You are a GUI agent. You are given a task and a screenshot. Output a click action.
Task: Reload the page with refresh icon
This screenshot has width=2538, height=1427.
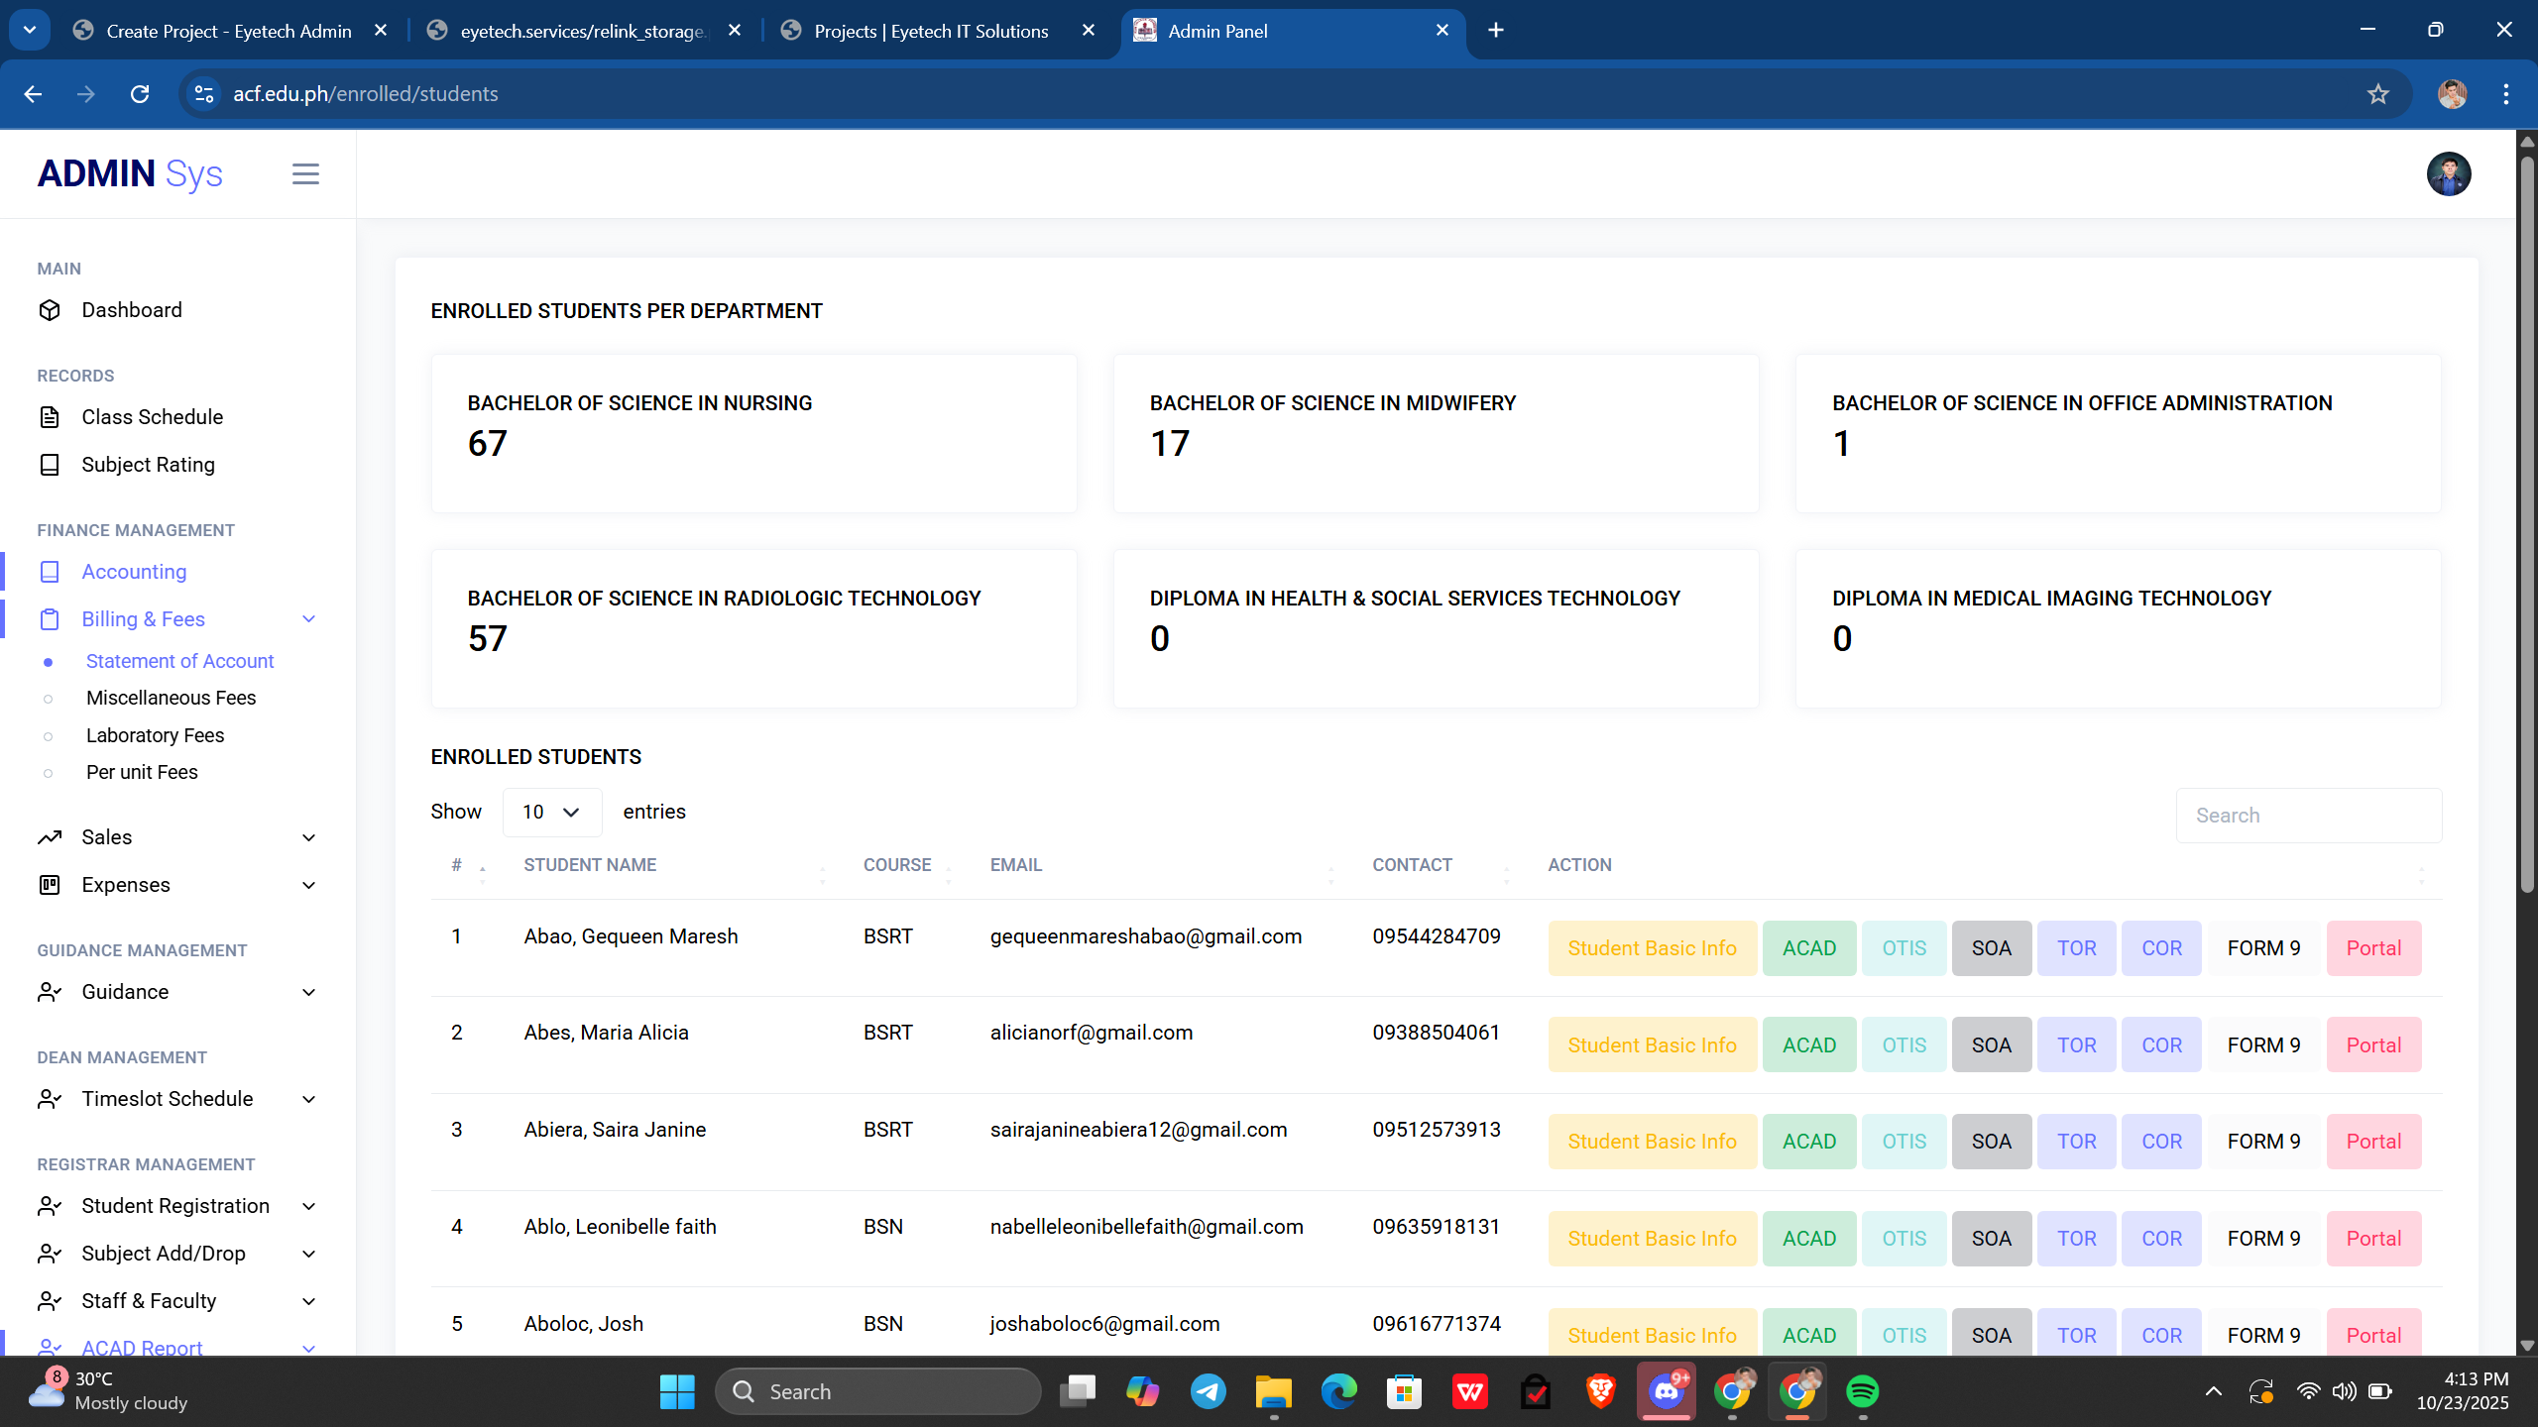(x=140, y=94)
